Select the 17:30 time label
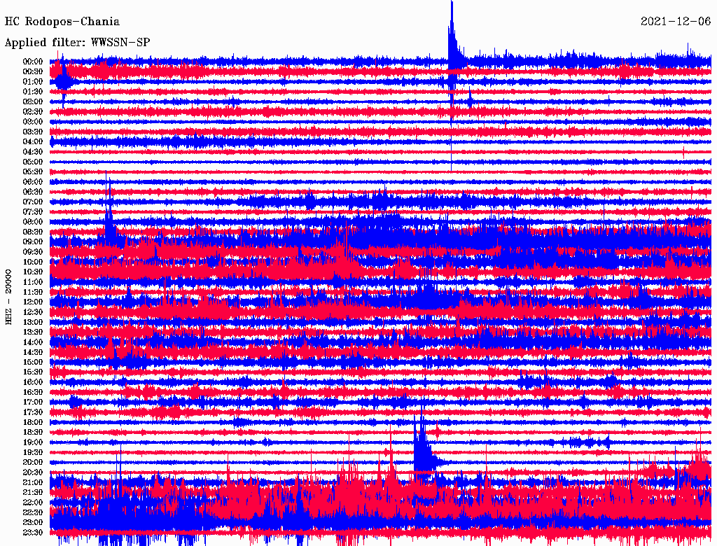The width and height of the screenshot is (717, 546). click(33, 412)
